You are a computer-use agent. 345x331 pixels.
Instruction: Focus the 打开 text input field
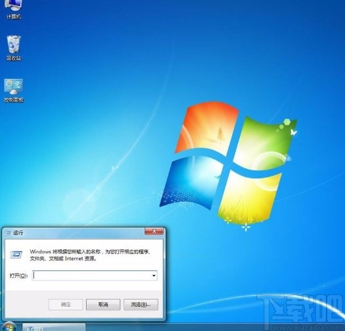[95, 276]
